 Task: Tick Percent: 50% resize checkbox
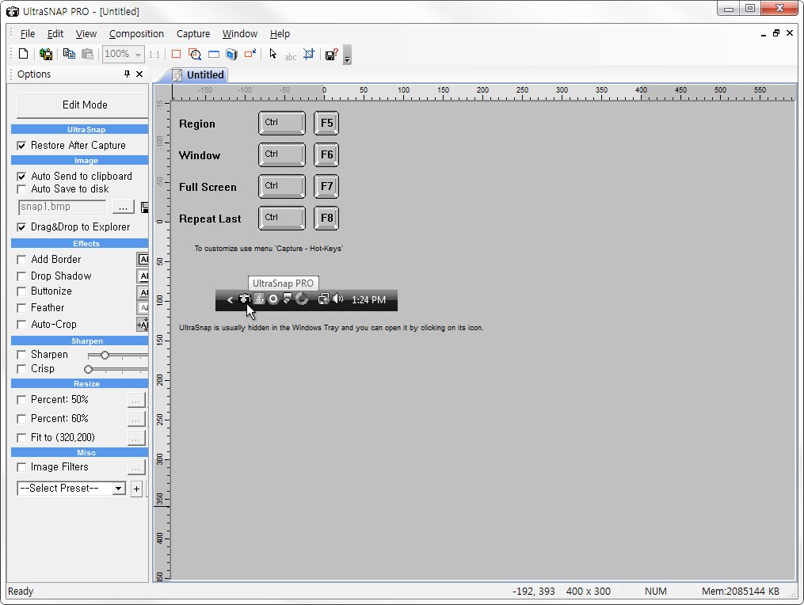(21, 400)
